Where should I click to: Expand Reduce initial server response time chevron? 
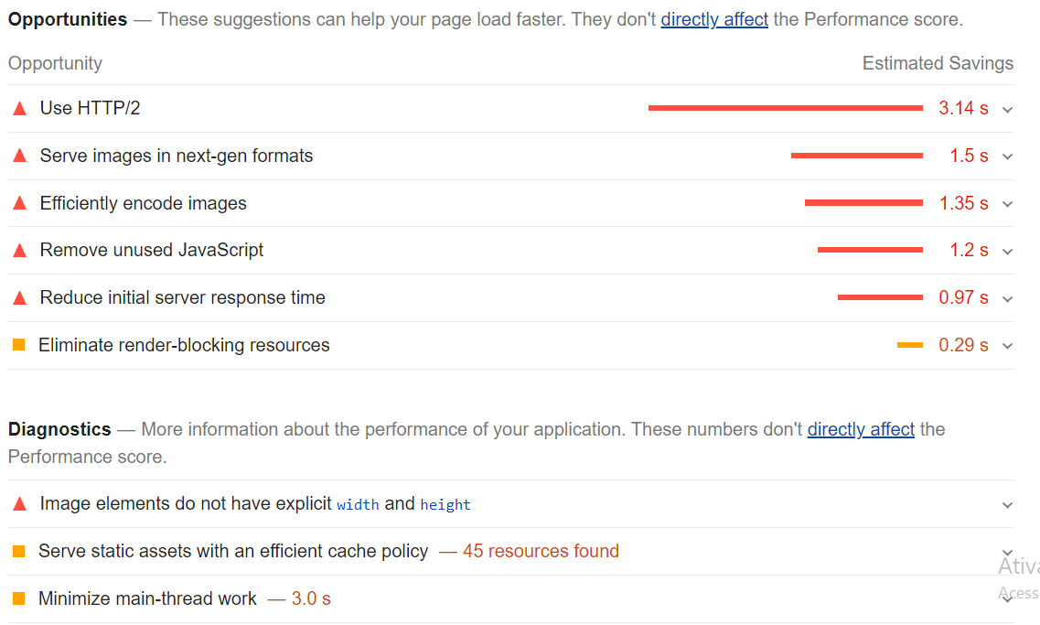1007,299
